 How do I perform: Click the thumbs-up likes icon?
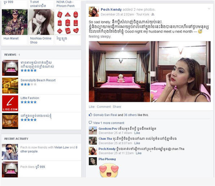click(90, 115)
